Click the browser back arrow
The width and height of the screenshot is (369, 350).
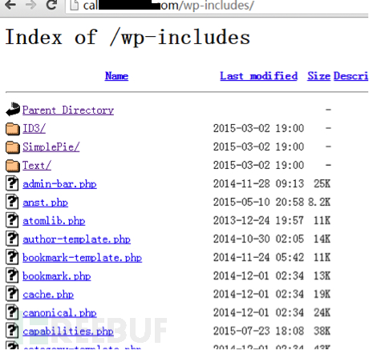point(10,5)
